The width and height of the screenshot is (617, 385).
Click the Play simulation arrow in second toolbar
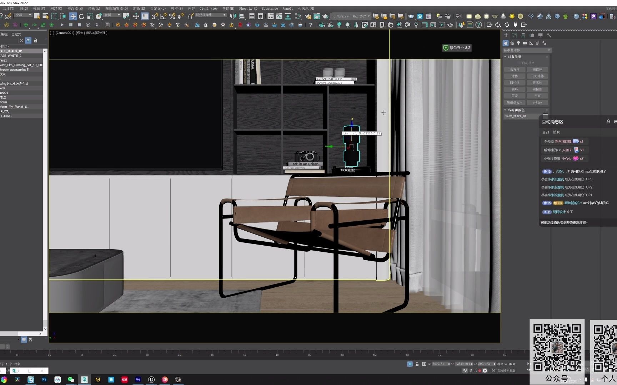[x=62, y=25]
